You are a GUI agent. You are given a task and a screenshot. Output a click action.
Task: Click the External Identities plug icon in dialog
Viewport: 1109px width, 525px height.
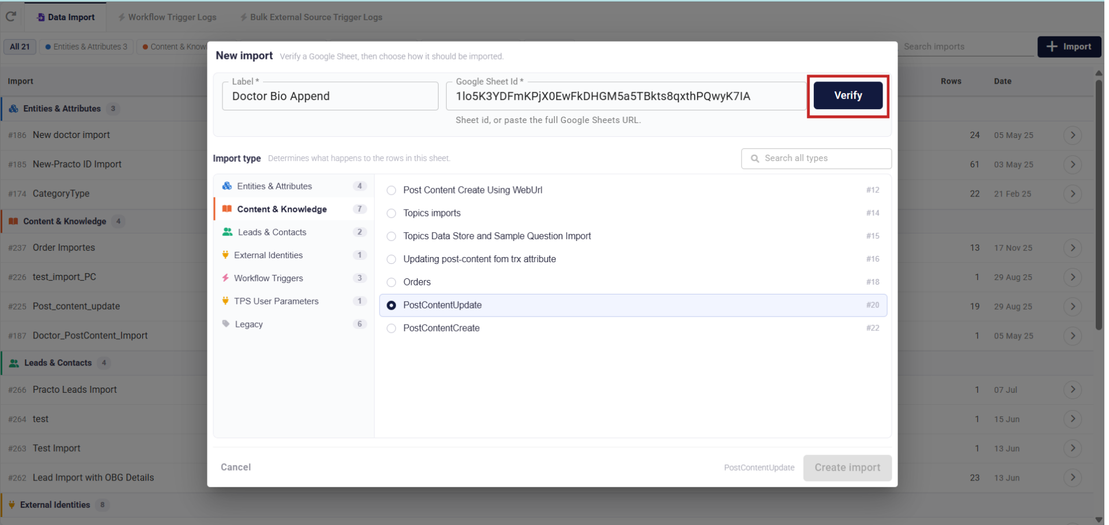pyautogui.click(x=225, y=255)
